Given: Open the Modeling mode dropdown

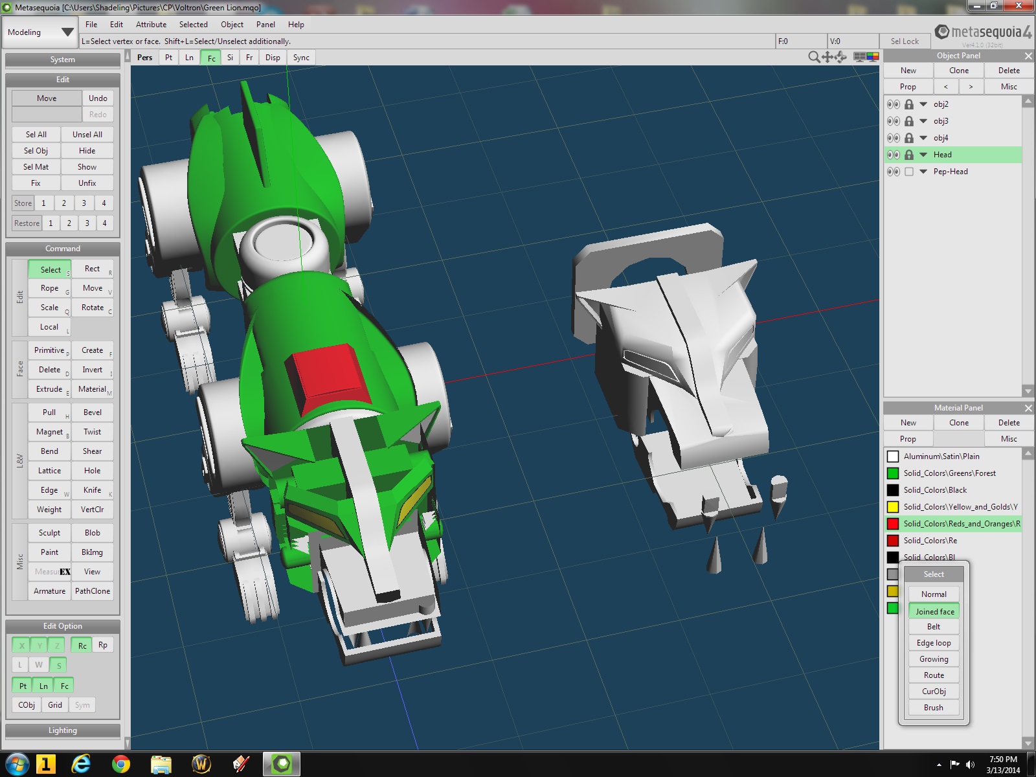Looking at the screenshot, I should tap(40, 32).
